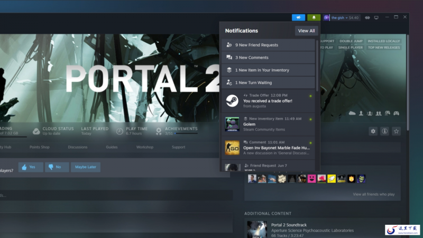The height and width of the screenshot is (238, 423).
Task: Toggle the green notifications bell button
Action: coord(314,17)
